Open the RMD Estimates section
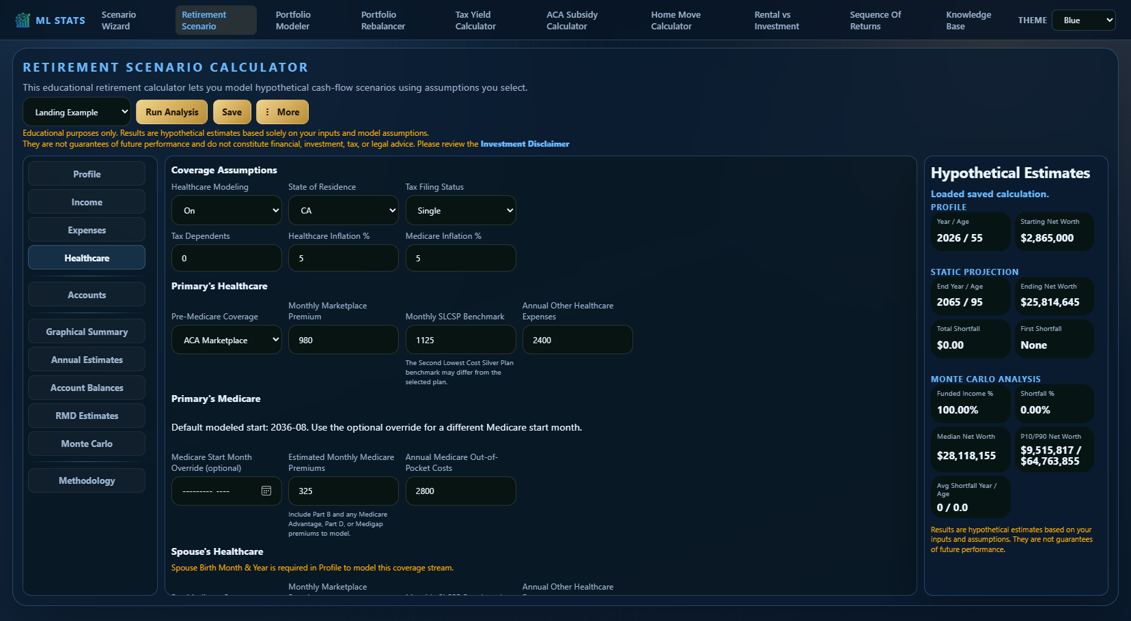 tap(87, 416)
